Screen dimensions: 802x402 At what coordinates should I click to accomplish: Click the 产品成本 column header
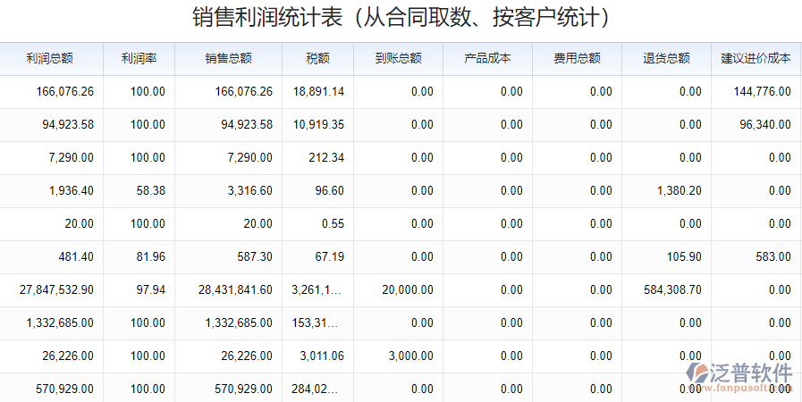coord(487,59)
